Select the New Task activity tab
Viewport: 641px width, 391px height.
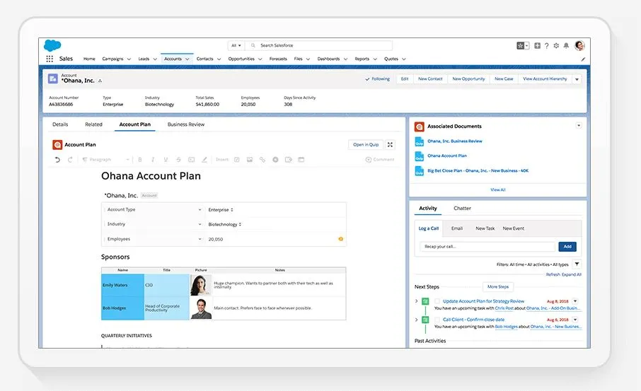[x=485, y=228]
